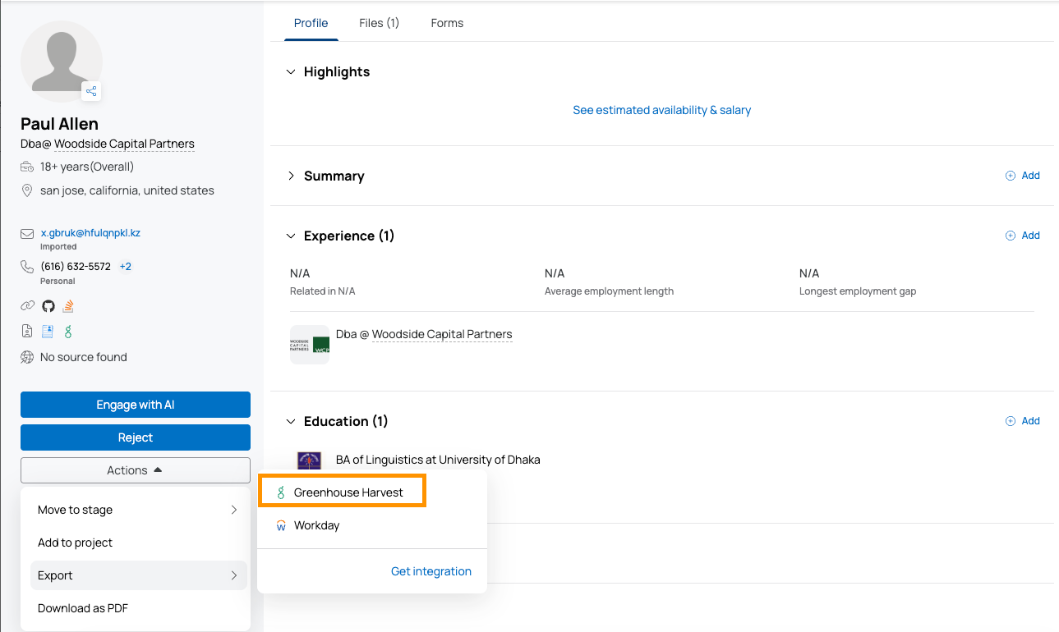Show the +2 additional phone numbers
Screen dimensions: 1059x632
click(x=126, y=267)
